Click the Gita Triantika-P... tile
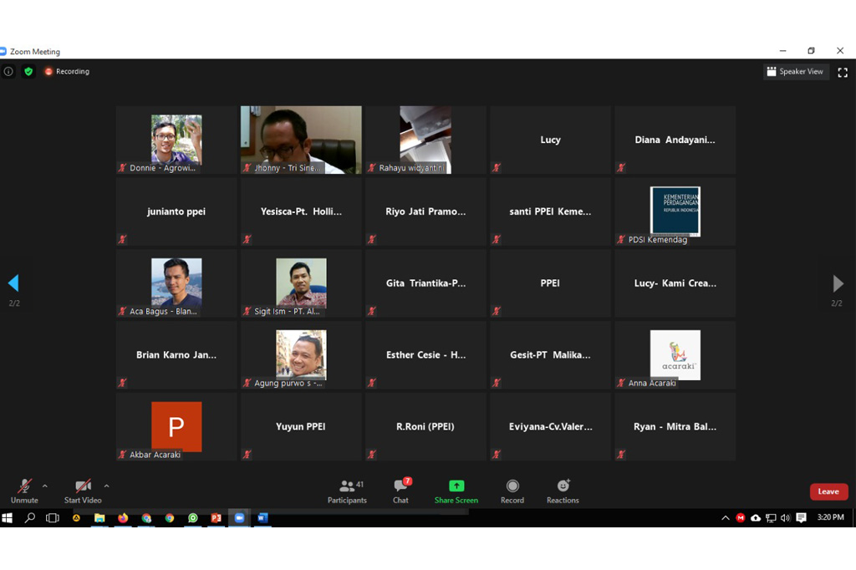 click(425, 283)
